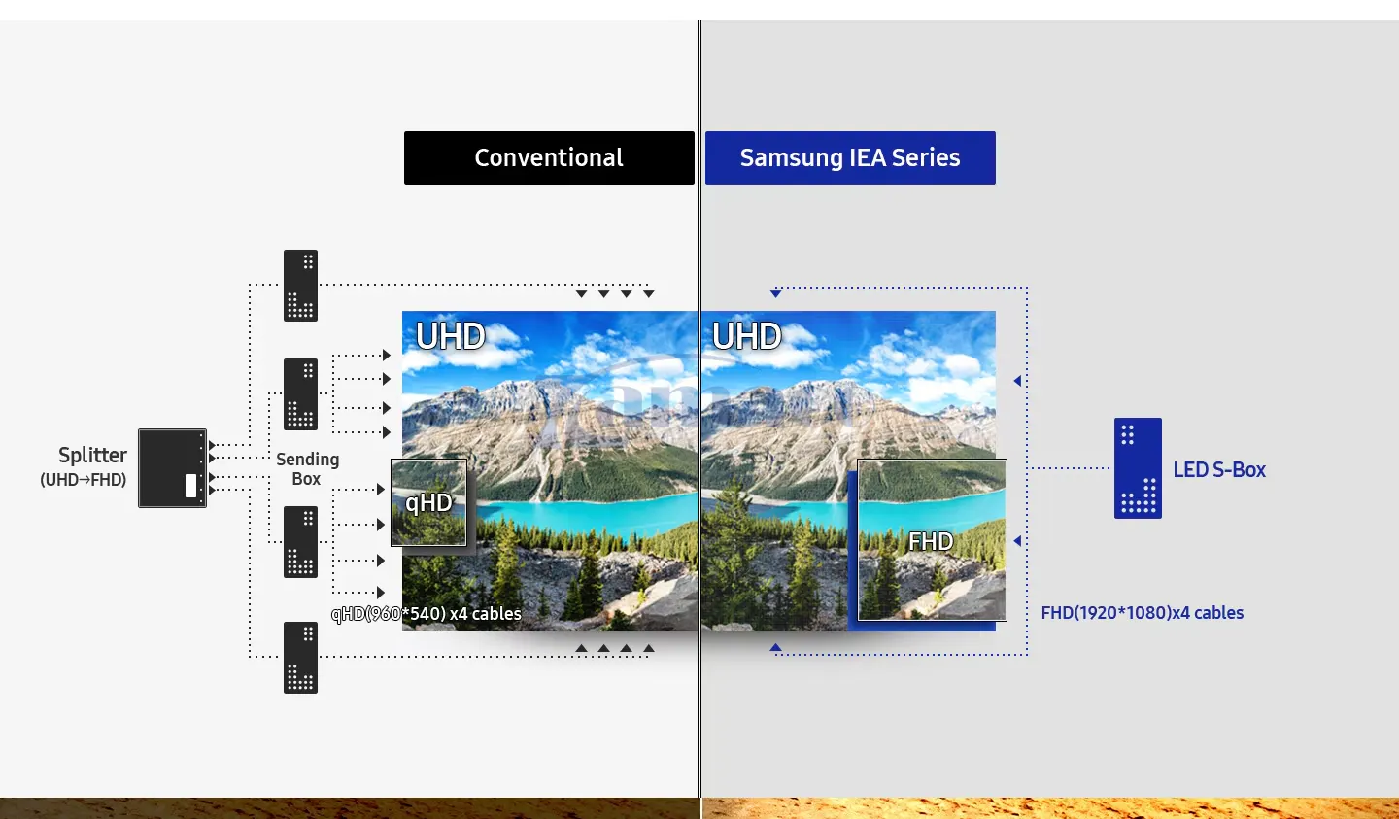This screenshot has height=819, width=1399.
Task: Click the blue LED S-Box device icon
Action: 1138,468
